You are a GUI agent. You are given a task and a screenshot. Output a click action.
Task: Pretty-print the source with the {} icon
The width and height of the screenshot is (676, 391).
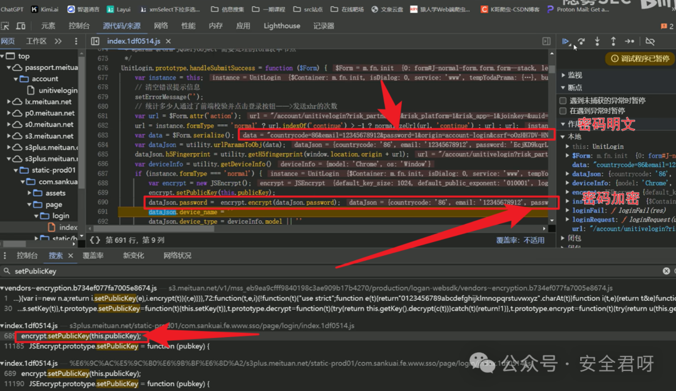pos(95,238)
